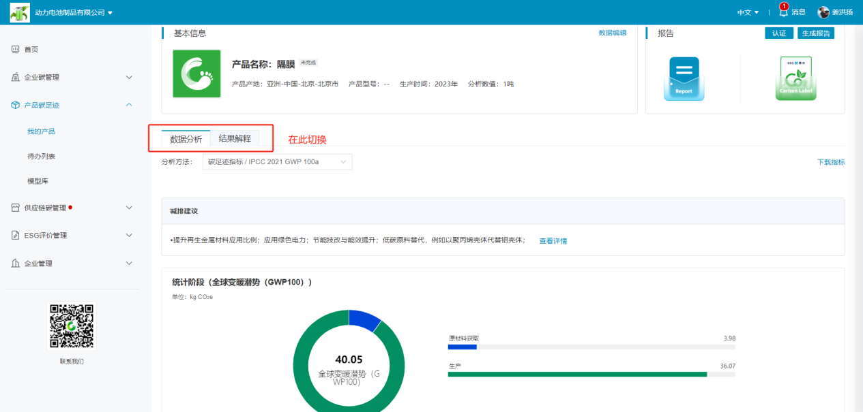Collapse the 产品碳足迹 sidebar section
Screen dimensions: 863x412
[129, 105]
